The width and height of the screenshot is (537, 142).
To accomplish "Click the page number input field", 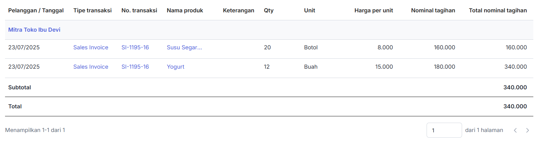I will click(444, 130).
